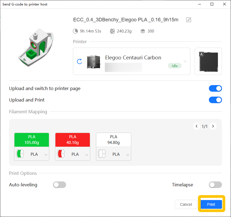This screenshot has width=231, height=217.
Task: Click the red PLA 40.10g color header
Action: click(x=73, y=140)
